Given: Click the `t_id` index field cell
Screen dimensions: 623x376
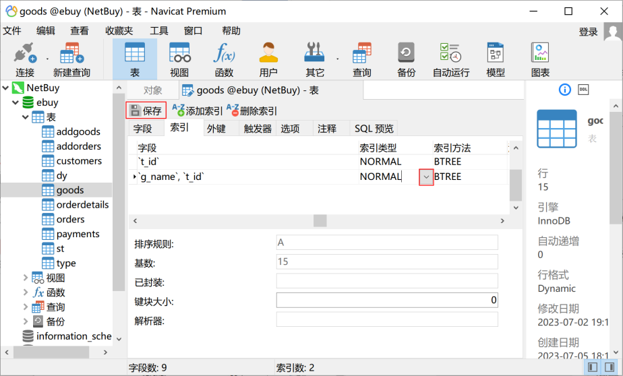Looking at the screenshot, I should click(247, 162).
